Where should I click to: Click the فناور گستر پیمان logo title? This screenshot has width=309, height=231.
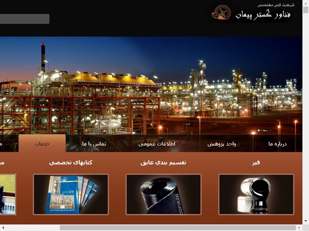263,15
